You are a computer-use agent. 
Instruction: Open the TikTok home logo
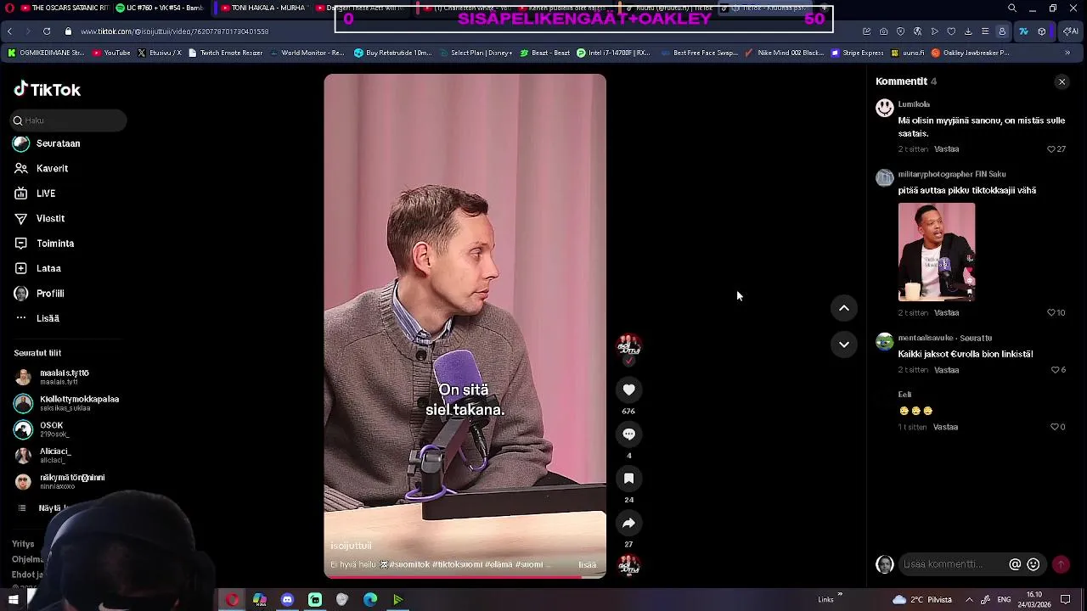(x=48, y=89)
